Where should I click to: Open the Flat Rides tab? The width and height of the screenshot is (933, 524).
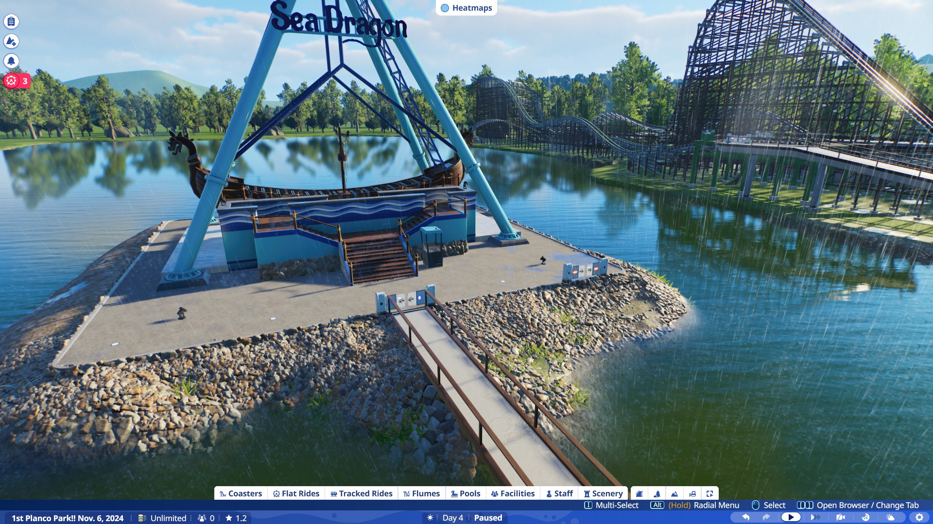[x=296, y=493]
